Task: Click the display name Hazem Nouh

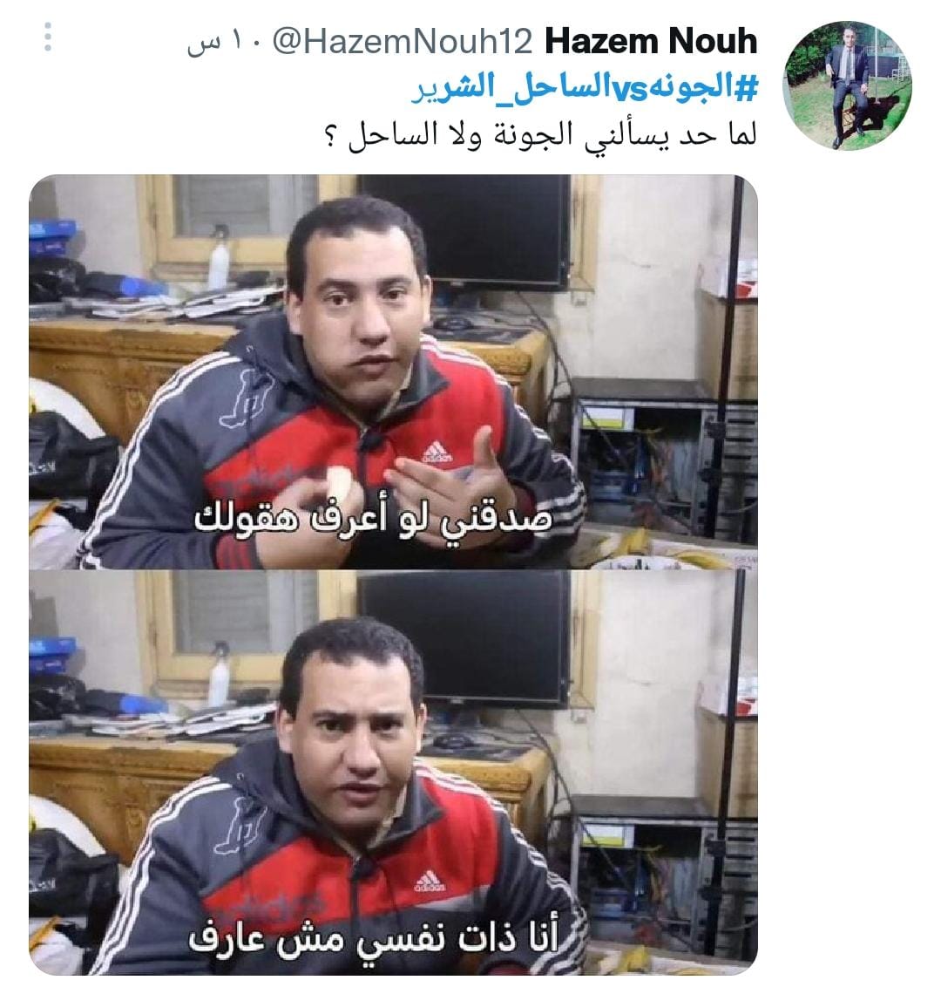Action: [x=651, y=42]
